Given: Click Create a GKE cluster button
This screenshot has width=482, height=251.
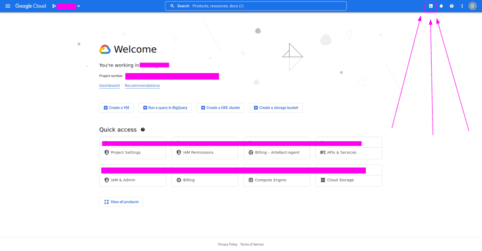Looking at the screenshot, I should click(220, 107).
